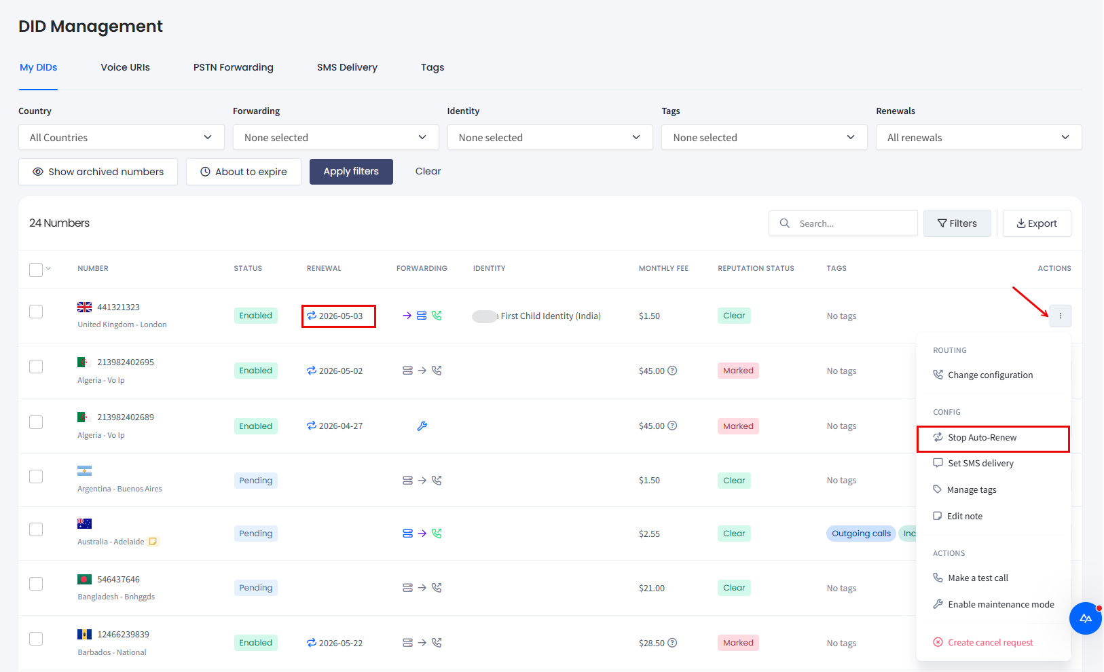This screenshot has width=1104, height=672.
Task: Click the info icon next to $28.50
Action: 672,643
